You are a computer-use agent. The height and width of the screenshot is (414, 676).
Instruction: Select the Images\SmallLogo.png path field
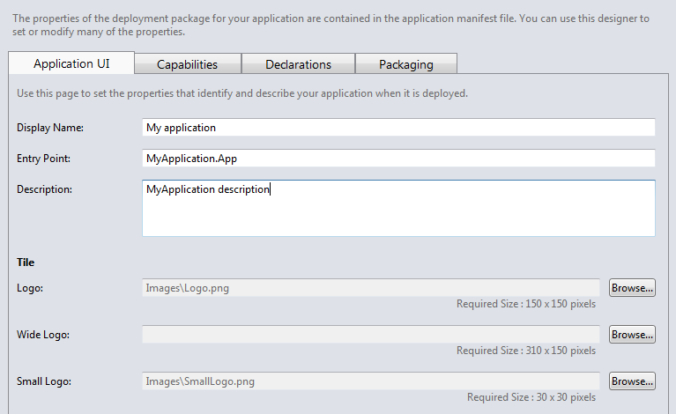[x=371, y=381]
